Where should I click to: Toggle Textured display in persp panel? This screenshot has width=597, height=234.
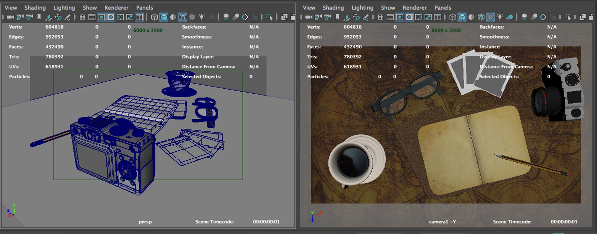[192, 17]
